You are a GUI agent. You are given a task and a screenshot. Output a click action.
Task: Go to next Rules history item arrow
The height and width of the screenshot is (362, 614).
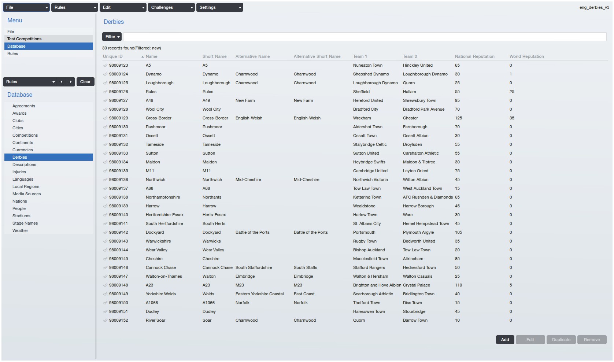[71, 82]
